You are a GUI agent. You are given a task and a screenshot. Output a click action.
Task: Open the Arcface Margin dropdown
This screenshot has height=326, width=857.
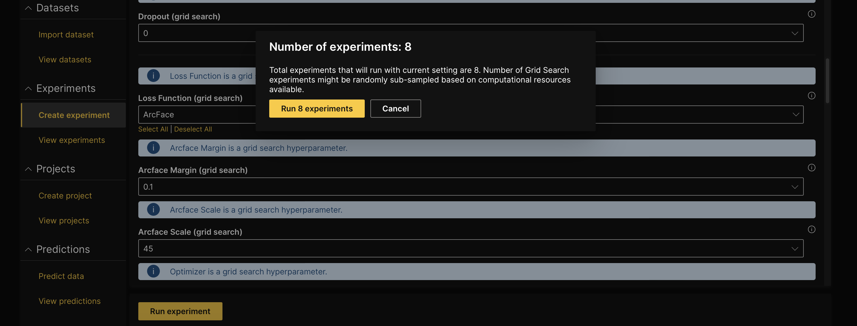point(470,187)
